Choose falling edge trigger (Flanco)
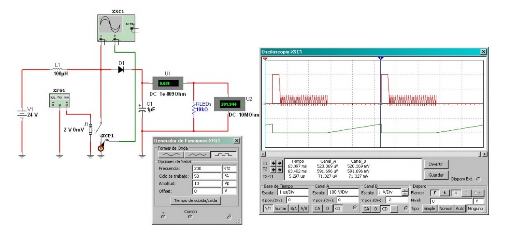Image resolution: width=506 pixels, height=240 pixels. tap(444, 193)
